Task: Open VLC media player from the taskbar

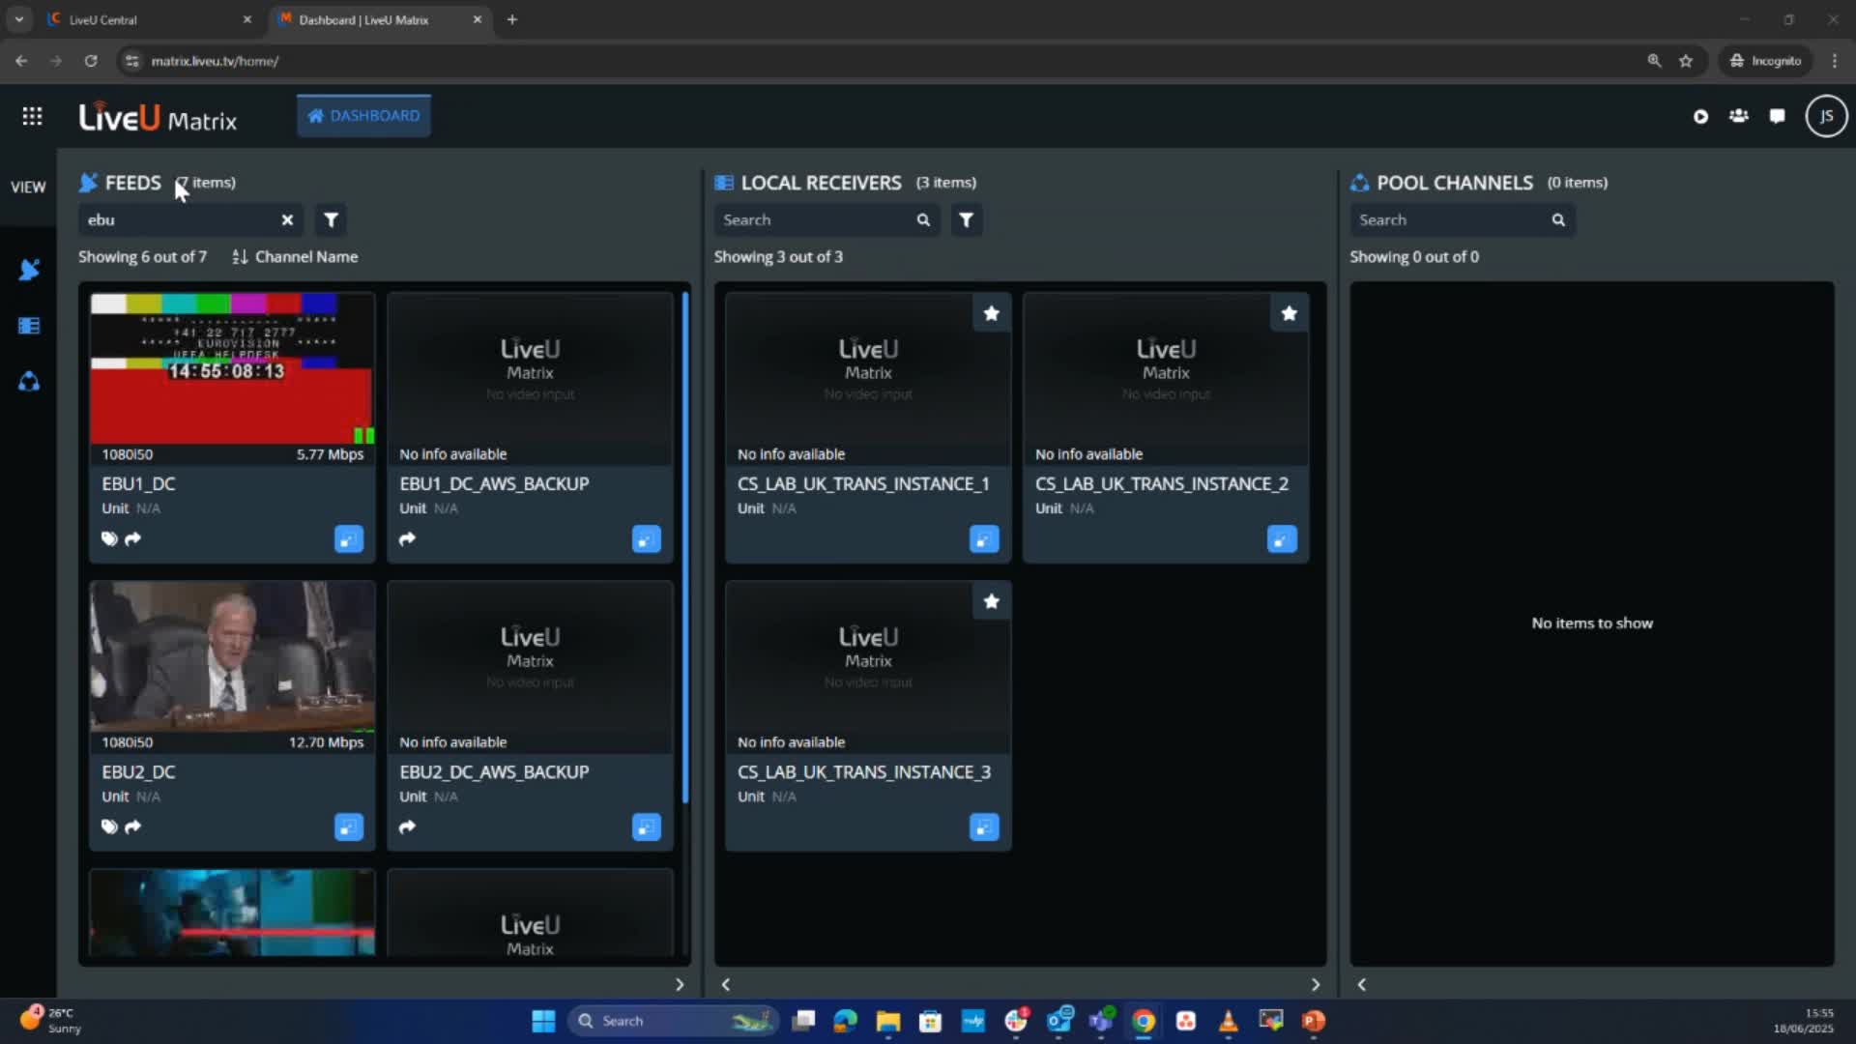Action: coord(1228,1021)
